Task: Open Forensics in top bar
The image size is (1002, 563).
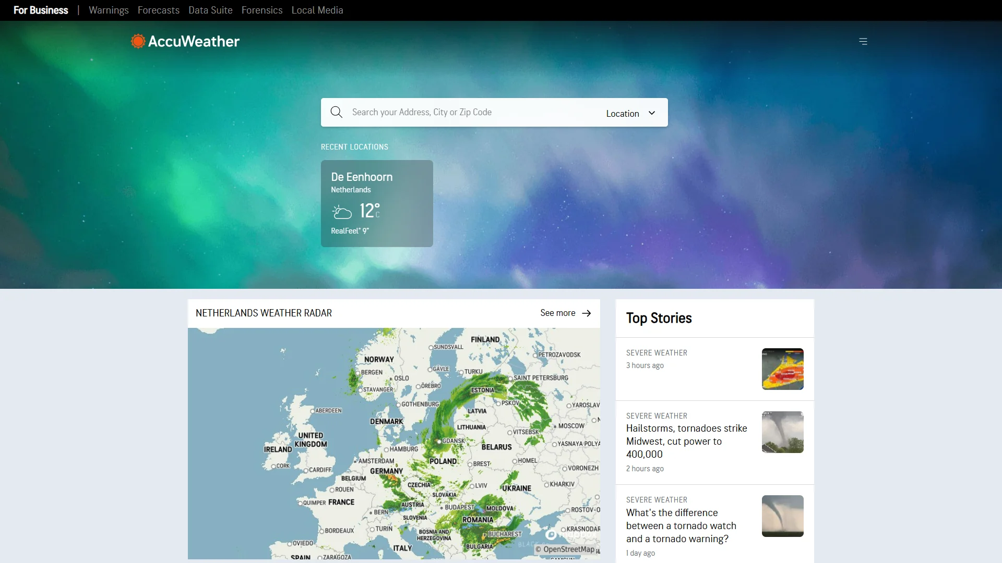Action: point(262,10)
